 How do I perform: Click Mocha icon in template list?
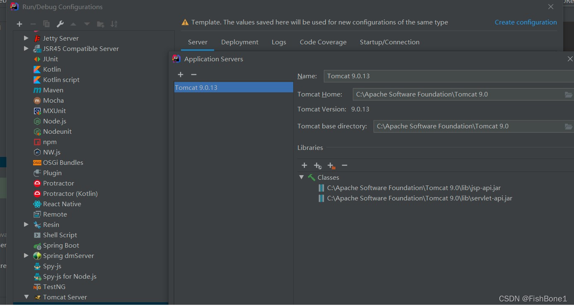[37, 100]
